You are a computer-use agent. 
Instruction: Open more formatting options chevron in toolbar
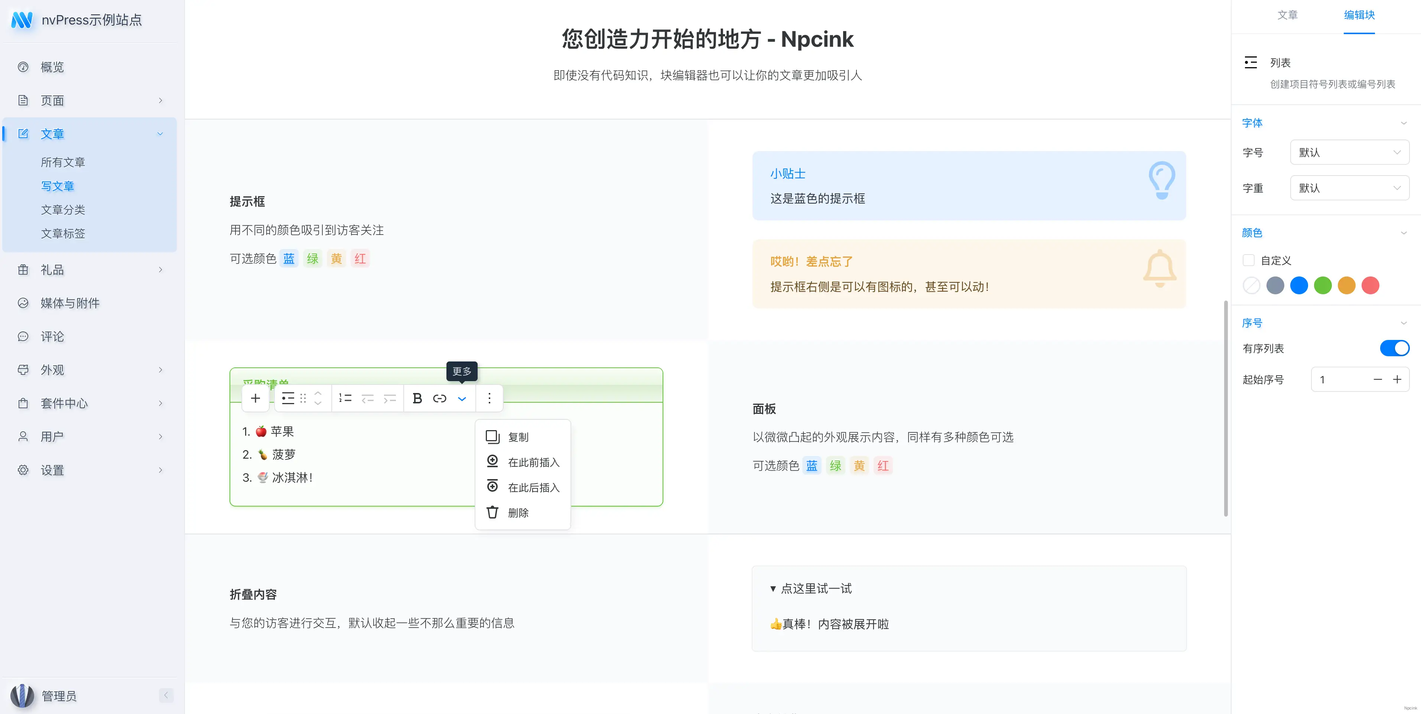click(x=462, y=399)
